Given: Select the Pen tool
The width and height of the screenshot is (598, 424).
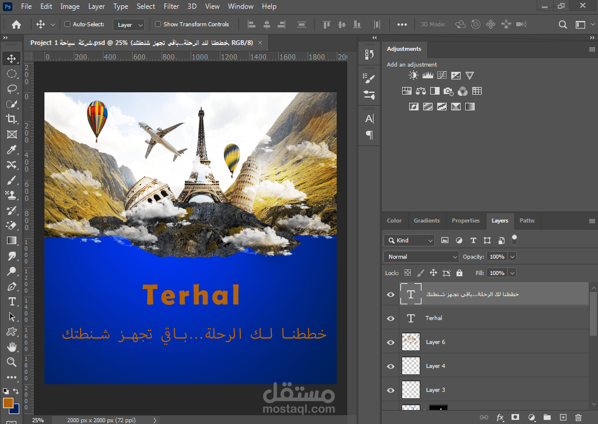Looking at the screenshot, I should 12,287.
